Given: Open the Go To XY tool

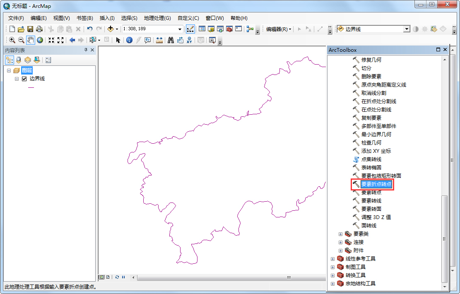Looking at the screenshot, I should 189,40.
